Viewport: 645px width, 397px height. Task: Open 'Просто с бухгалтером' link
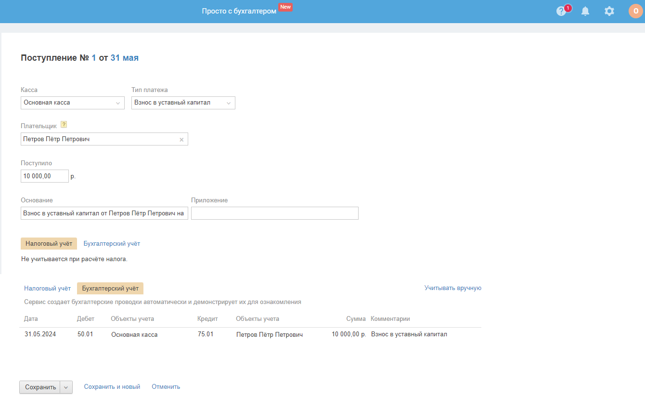pyautogui.click(x=239, y=11)
